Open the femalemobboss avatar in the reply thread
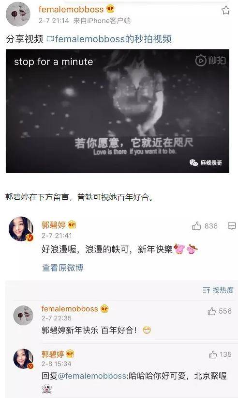Image resolution: width=238 pixels, height=398 pixels. (x=23, y=315)
